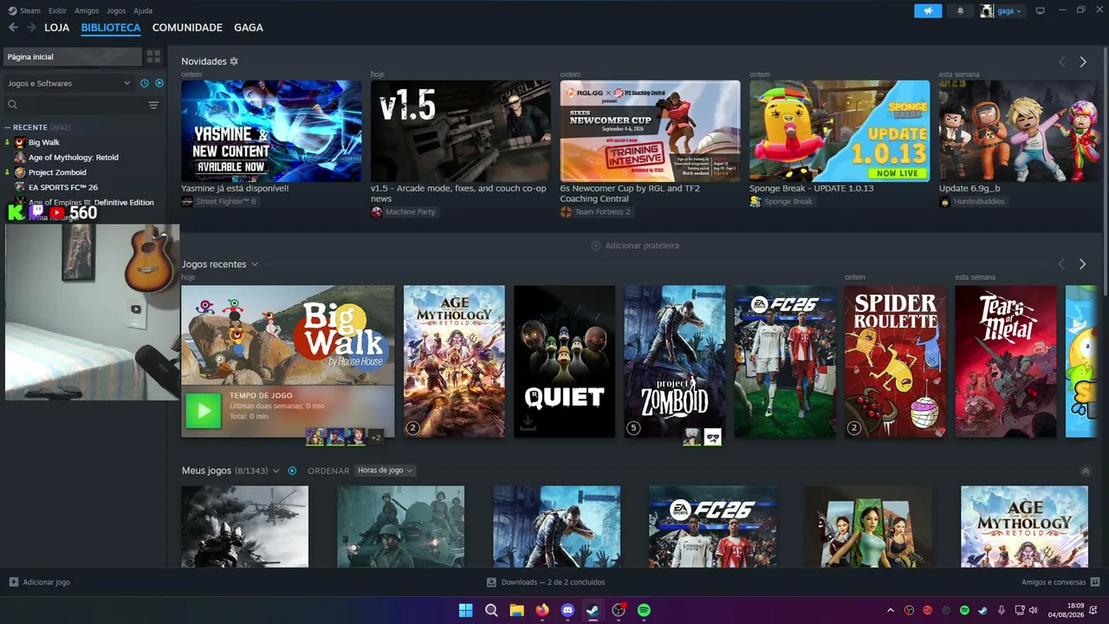Open the Exibir menu
The width and height of the screenshot is (1109, 624).
[x=57, y=10]
